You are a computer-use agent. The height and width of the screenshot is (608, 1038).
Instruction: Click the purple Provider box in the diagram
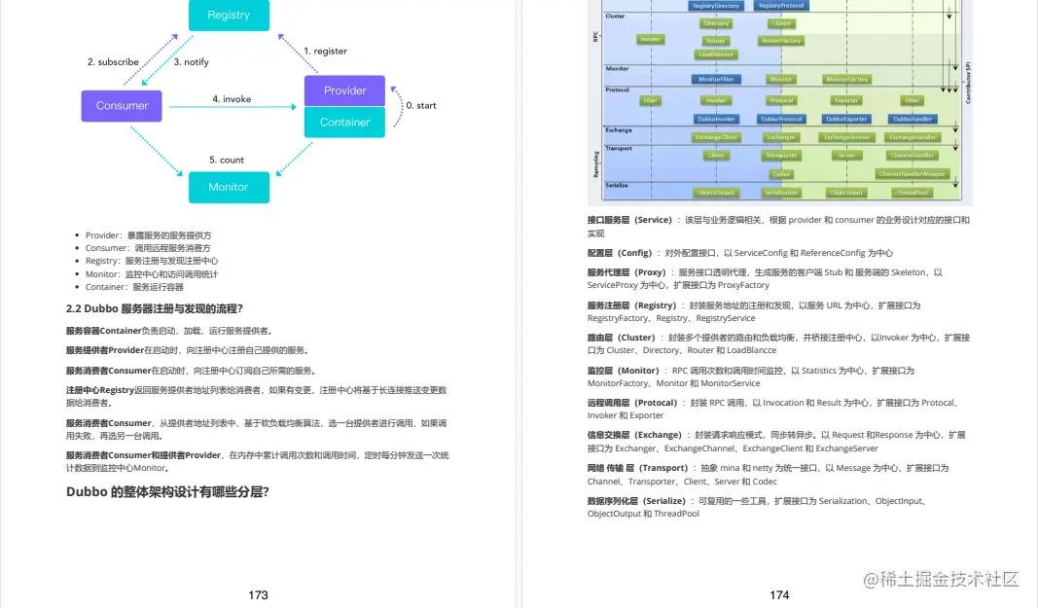click(x=344, y=90)
